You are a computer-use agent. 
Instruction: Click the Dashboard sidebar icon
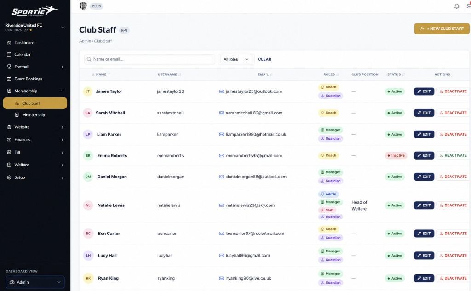point(9,43)
